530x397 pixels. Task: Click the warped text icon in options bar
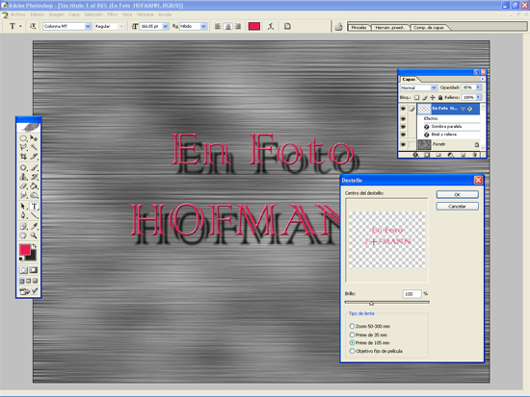pyautogui.click(x=271, y=26)
